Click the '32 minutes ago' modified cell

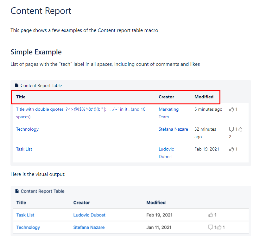(205, 133)
